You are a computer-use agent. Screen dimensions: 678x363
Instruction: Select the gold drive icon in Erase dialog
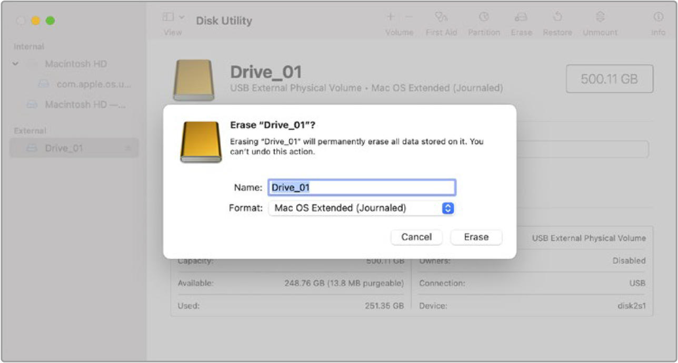(201, 142)
